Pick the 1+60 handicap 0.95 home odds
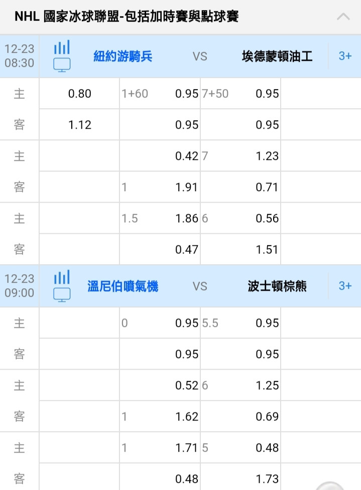361x490 pixels. (160, 94)
